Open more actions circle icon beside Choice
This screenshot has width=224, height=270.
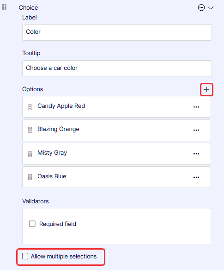pyautogui.click(x=201, y=7)
